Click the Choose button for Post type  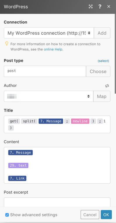point(98,71)
